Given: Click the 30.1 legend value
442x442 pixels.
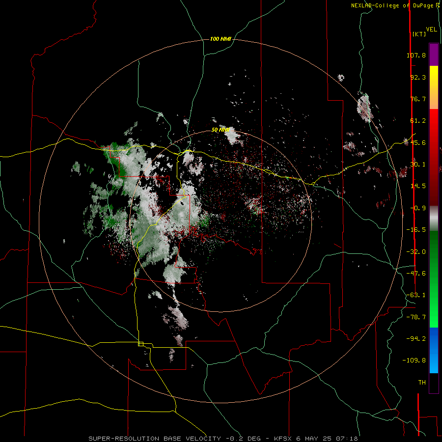Looking at the screenshot, I should [x=418, y=165].
